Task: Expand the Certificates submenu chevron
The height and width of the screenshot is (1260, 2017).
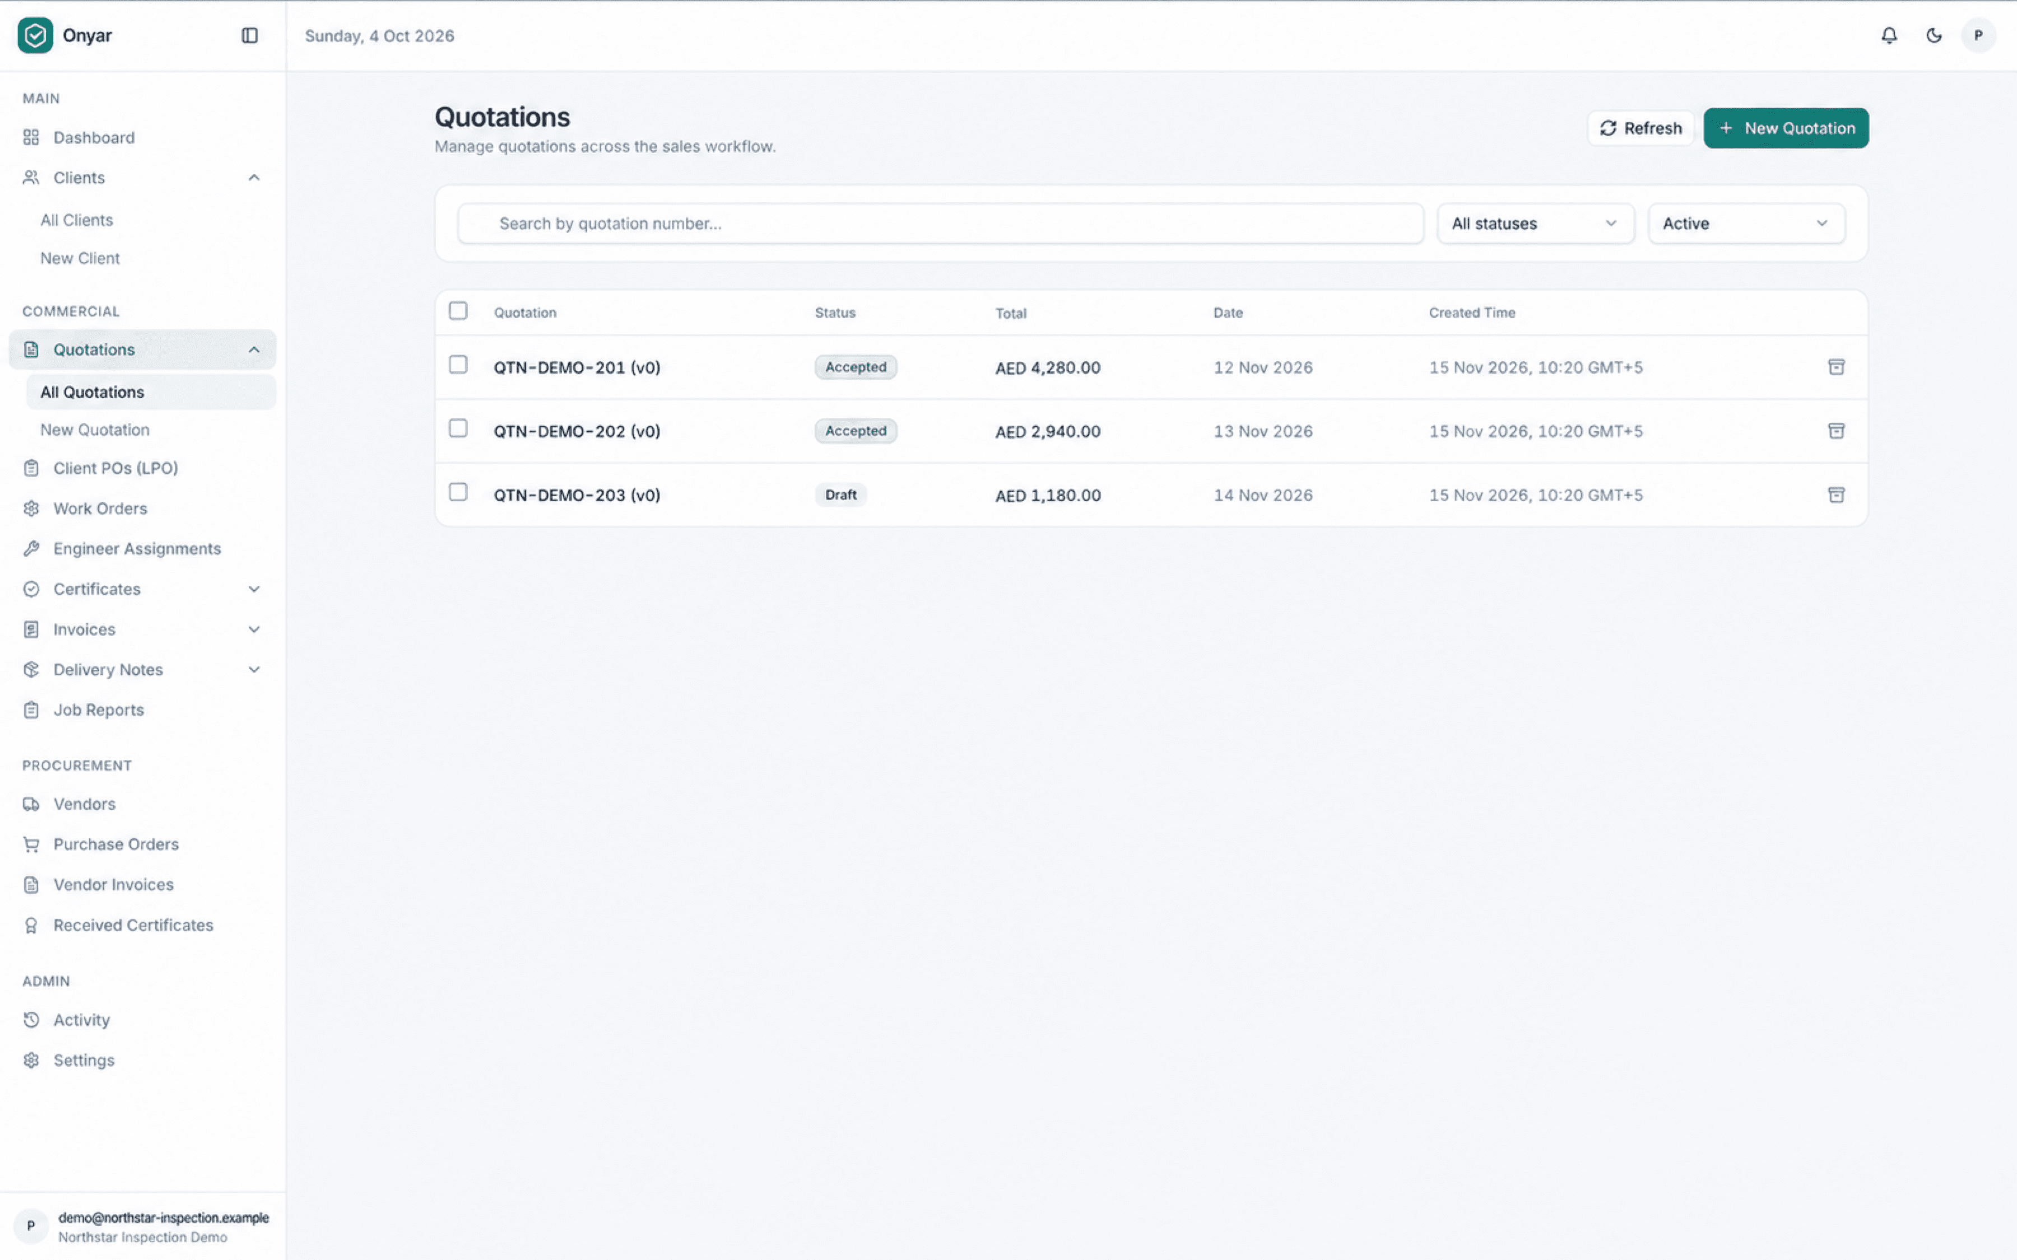Action: [254, 589]
